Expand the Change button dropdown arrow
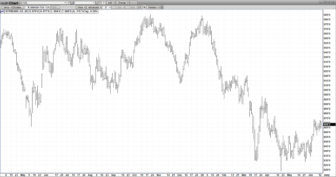 click(128, 3)
